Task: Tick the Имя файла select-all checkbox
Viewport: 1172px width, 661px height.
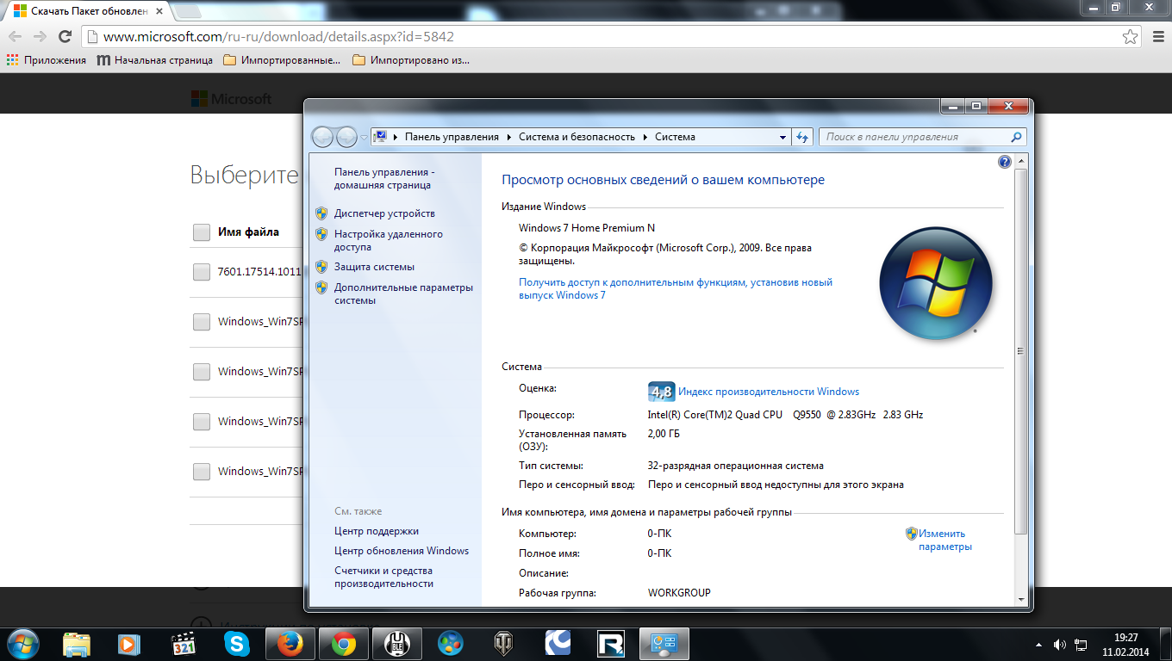Action: [202, 232]
